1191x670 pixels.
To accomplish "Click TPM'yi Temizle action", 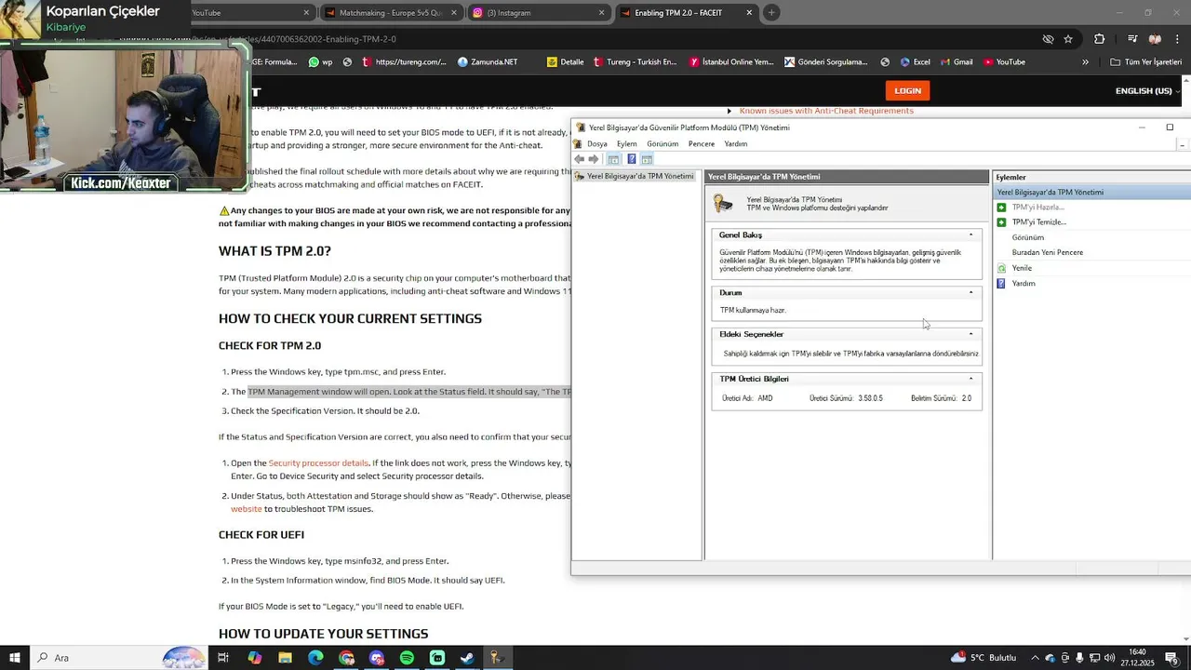I will 1038,222.
